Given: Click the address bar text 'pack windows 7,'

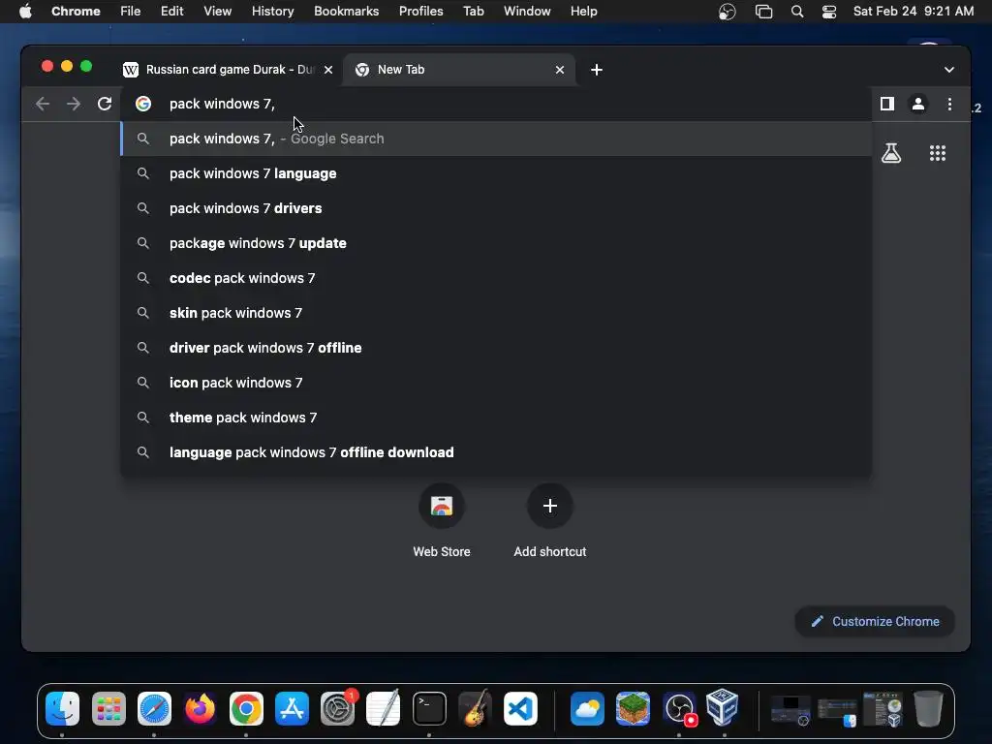Looking at the screenshot, I should (222, 104).
